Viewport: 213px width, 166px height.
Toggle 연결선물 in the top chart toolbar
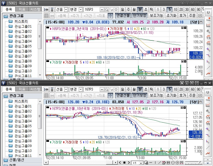[x=123, y=16]
